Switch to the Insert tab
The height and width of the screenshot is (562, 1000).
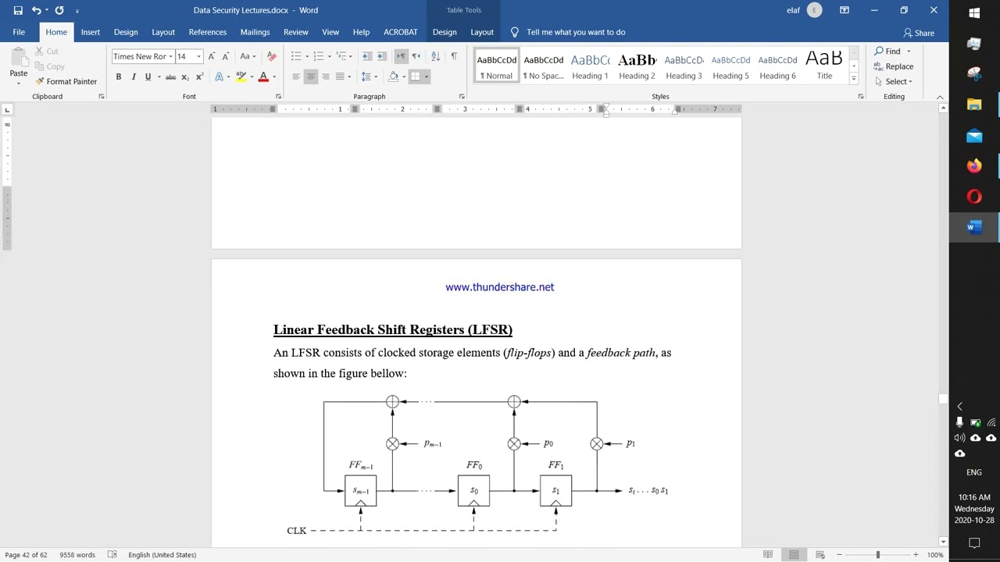91,32
